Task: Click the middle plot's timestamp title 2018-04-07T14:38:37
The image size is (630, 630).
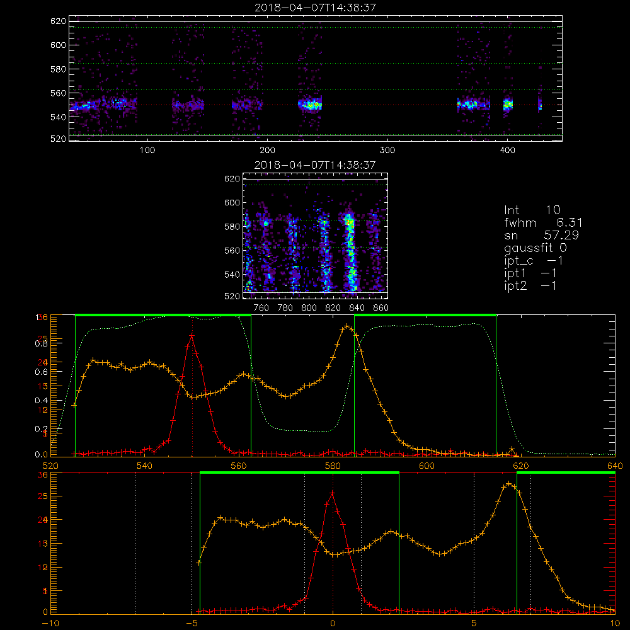Action: point(315,165)
